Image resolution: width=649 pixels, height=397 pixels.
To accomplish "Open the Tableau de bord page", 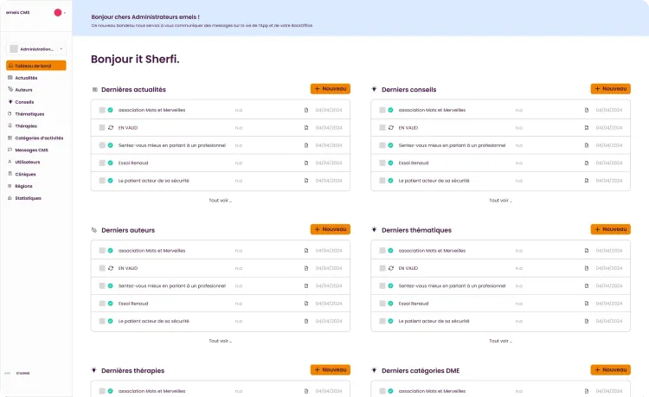I will coord(36,66).
